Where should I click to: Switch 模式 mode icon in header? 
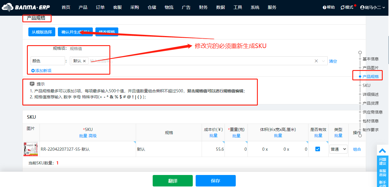[347, 7]
